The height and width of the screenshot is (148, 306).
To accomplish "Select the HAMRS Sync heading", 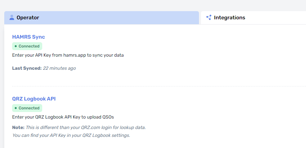I will pyautogui.click(x=28, y=37).
